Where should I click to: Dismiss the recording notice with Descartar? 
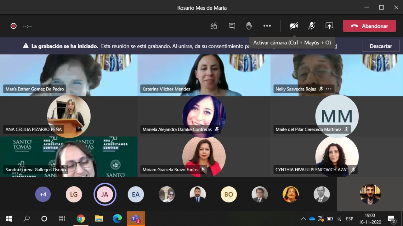tap(381, 46)
